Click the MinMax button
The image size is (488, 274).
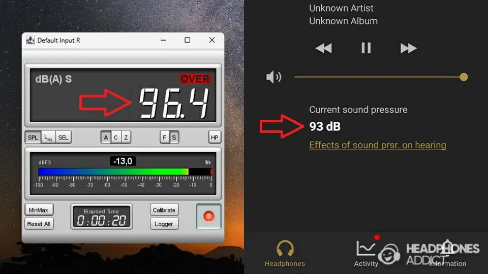tap(39, 210)
